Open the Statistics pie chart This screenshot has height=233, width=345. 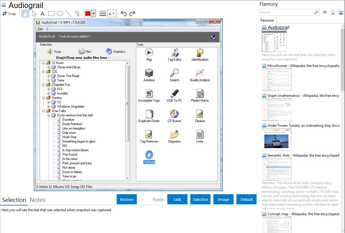tap(115, 51)
